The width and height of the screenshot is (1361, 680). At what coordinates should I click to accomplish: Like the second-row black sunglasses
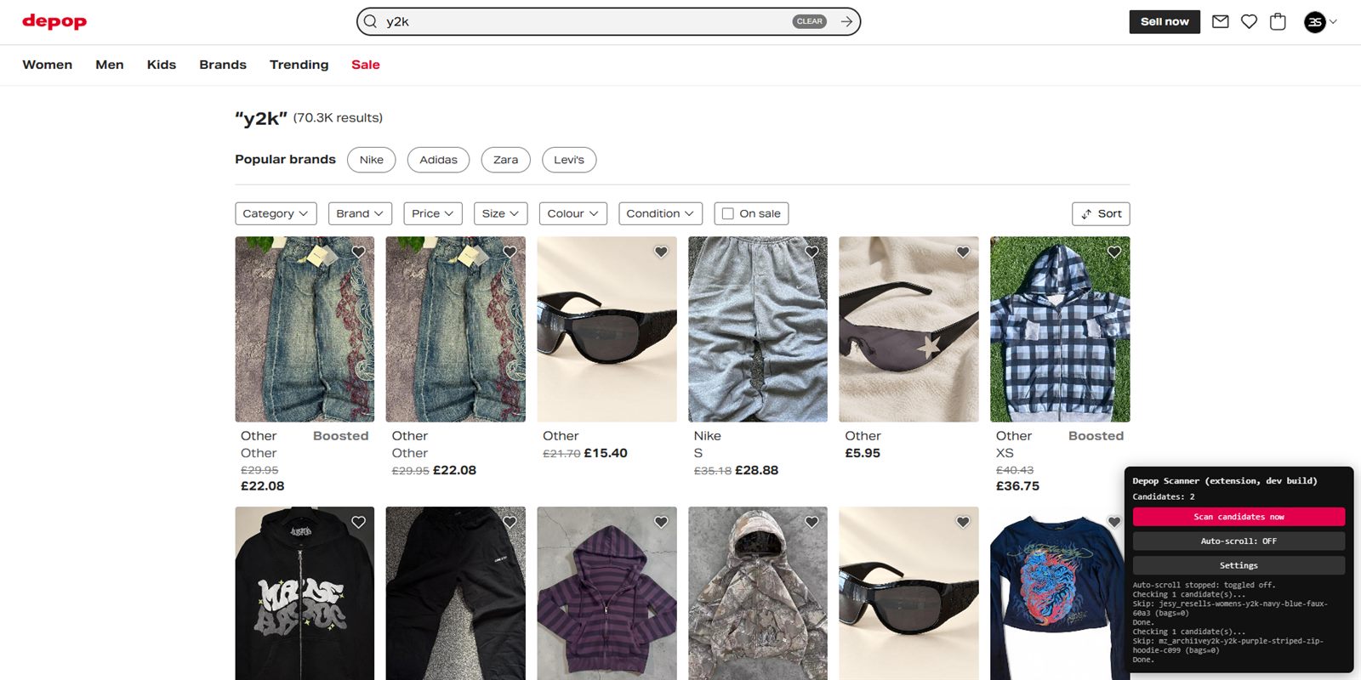click(963, 522)
